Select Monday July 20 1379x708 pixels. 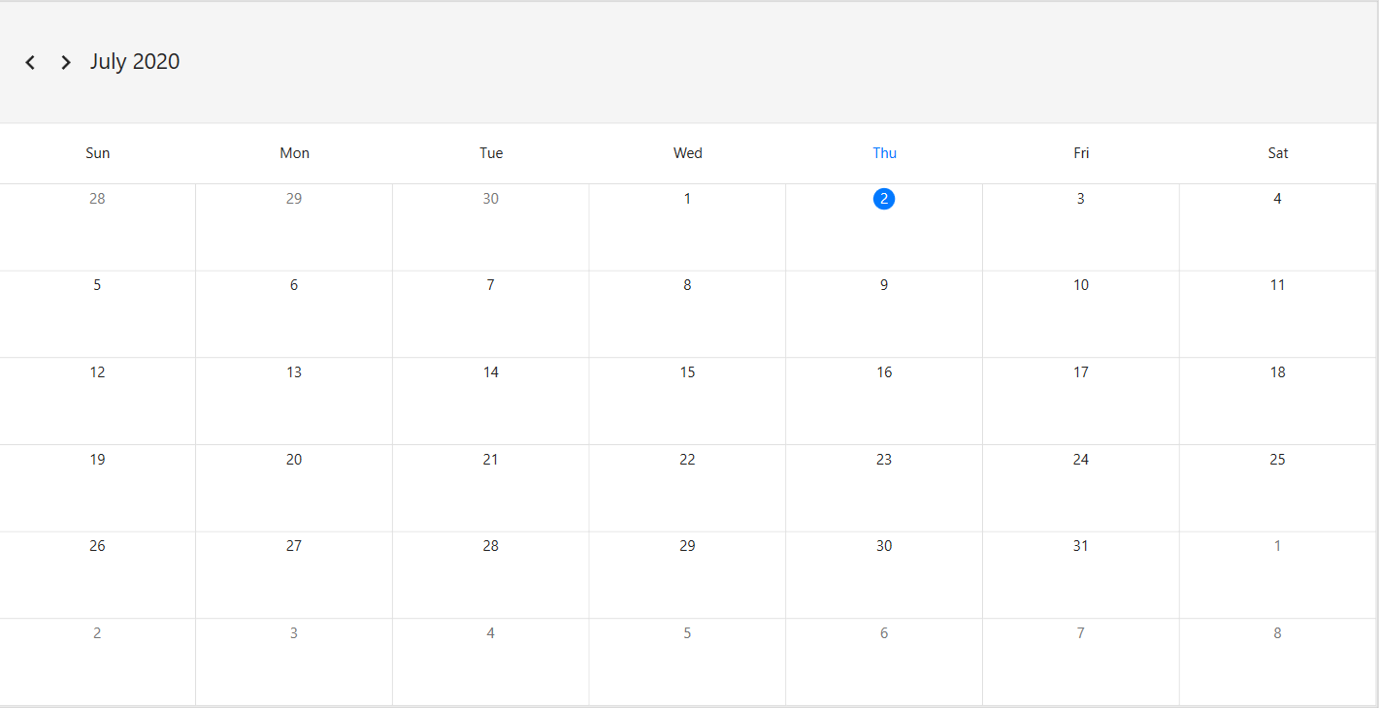coord(294,488)
